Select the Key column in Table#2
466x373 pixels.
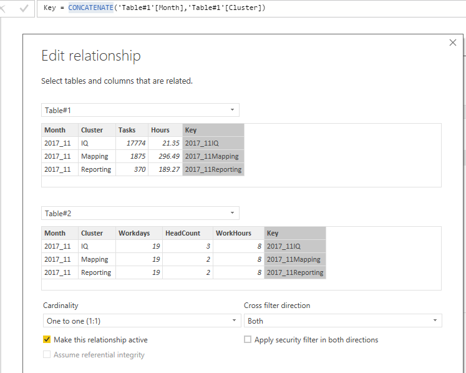click(295, 233)
